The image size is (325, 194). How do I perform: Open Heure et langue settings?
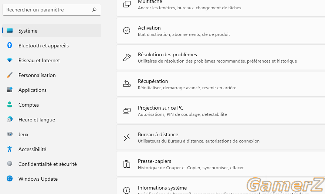[52, 120]
